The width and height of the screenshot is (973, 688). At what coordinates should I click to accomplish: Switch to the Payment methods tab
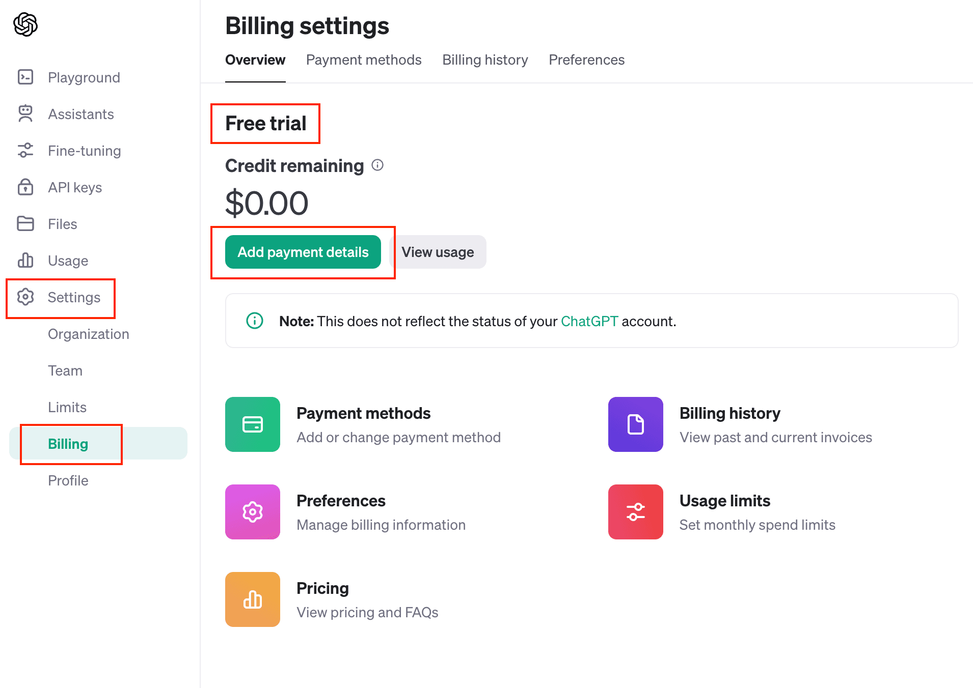point(364,60)
